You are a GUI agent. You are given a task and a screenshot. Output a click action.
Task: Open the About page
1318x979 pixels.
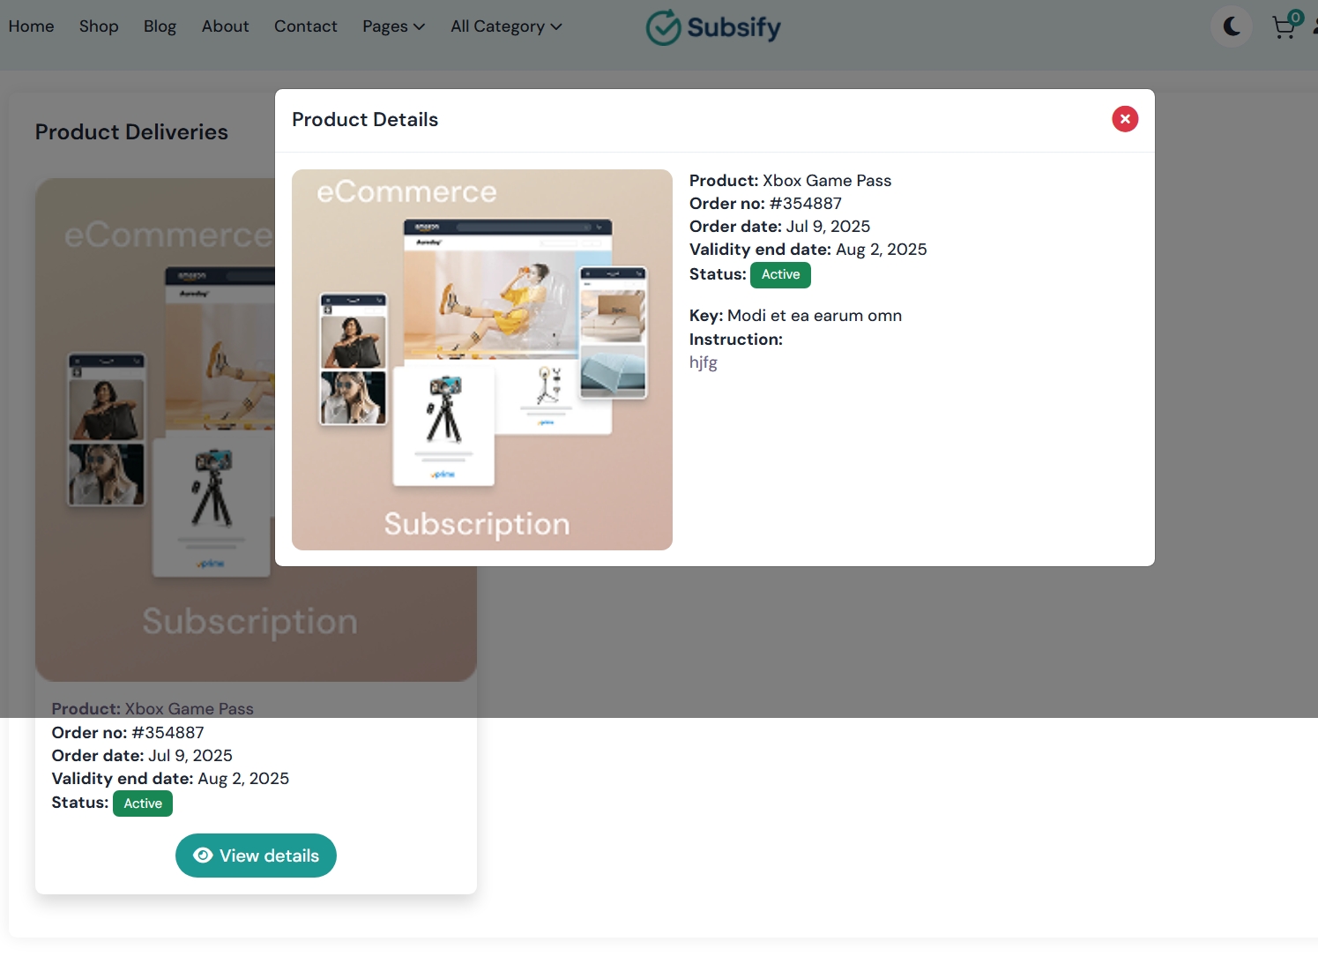[225, 26]
